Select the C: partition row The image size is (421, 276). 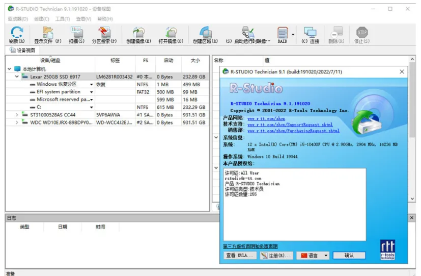point(107,107)
